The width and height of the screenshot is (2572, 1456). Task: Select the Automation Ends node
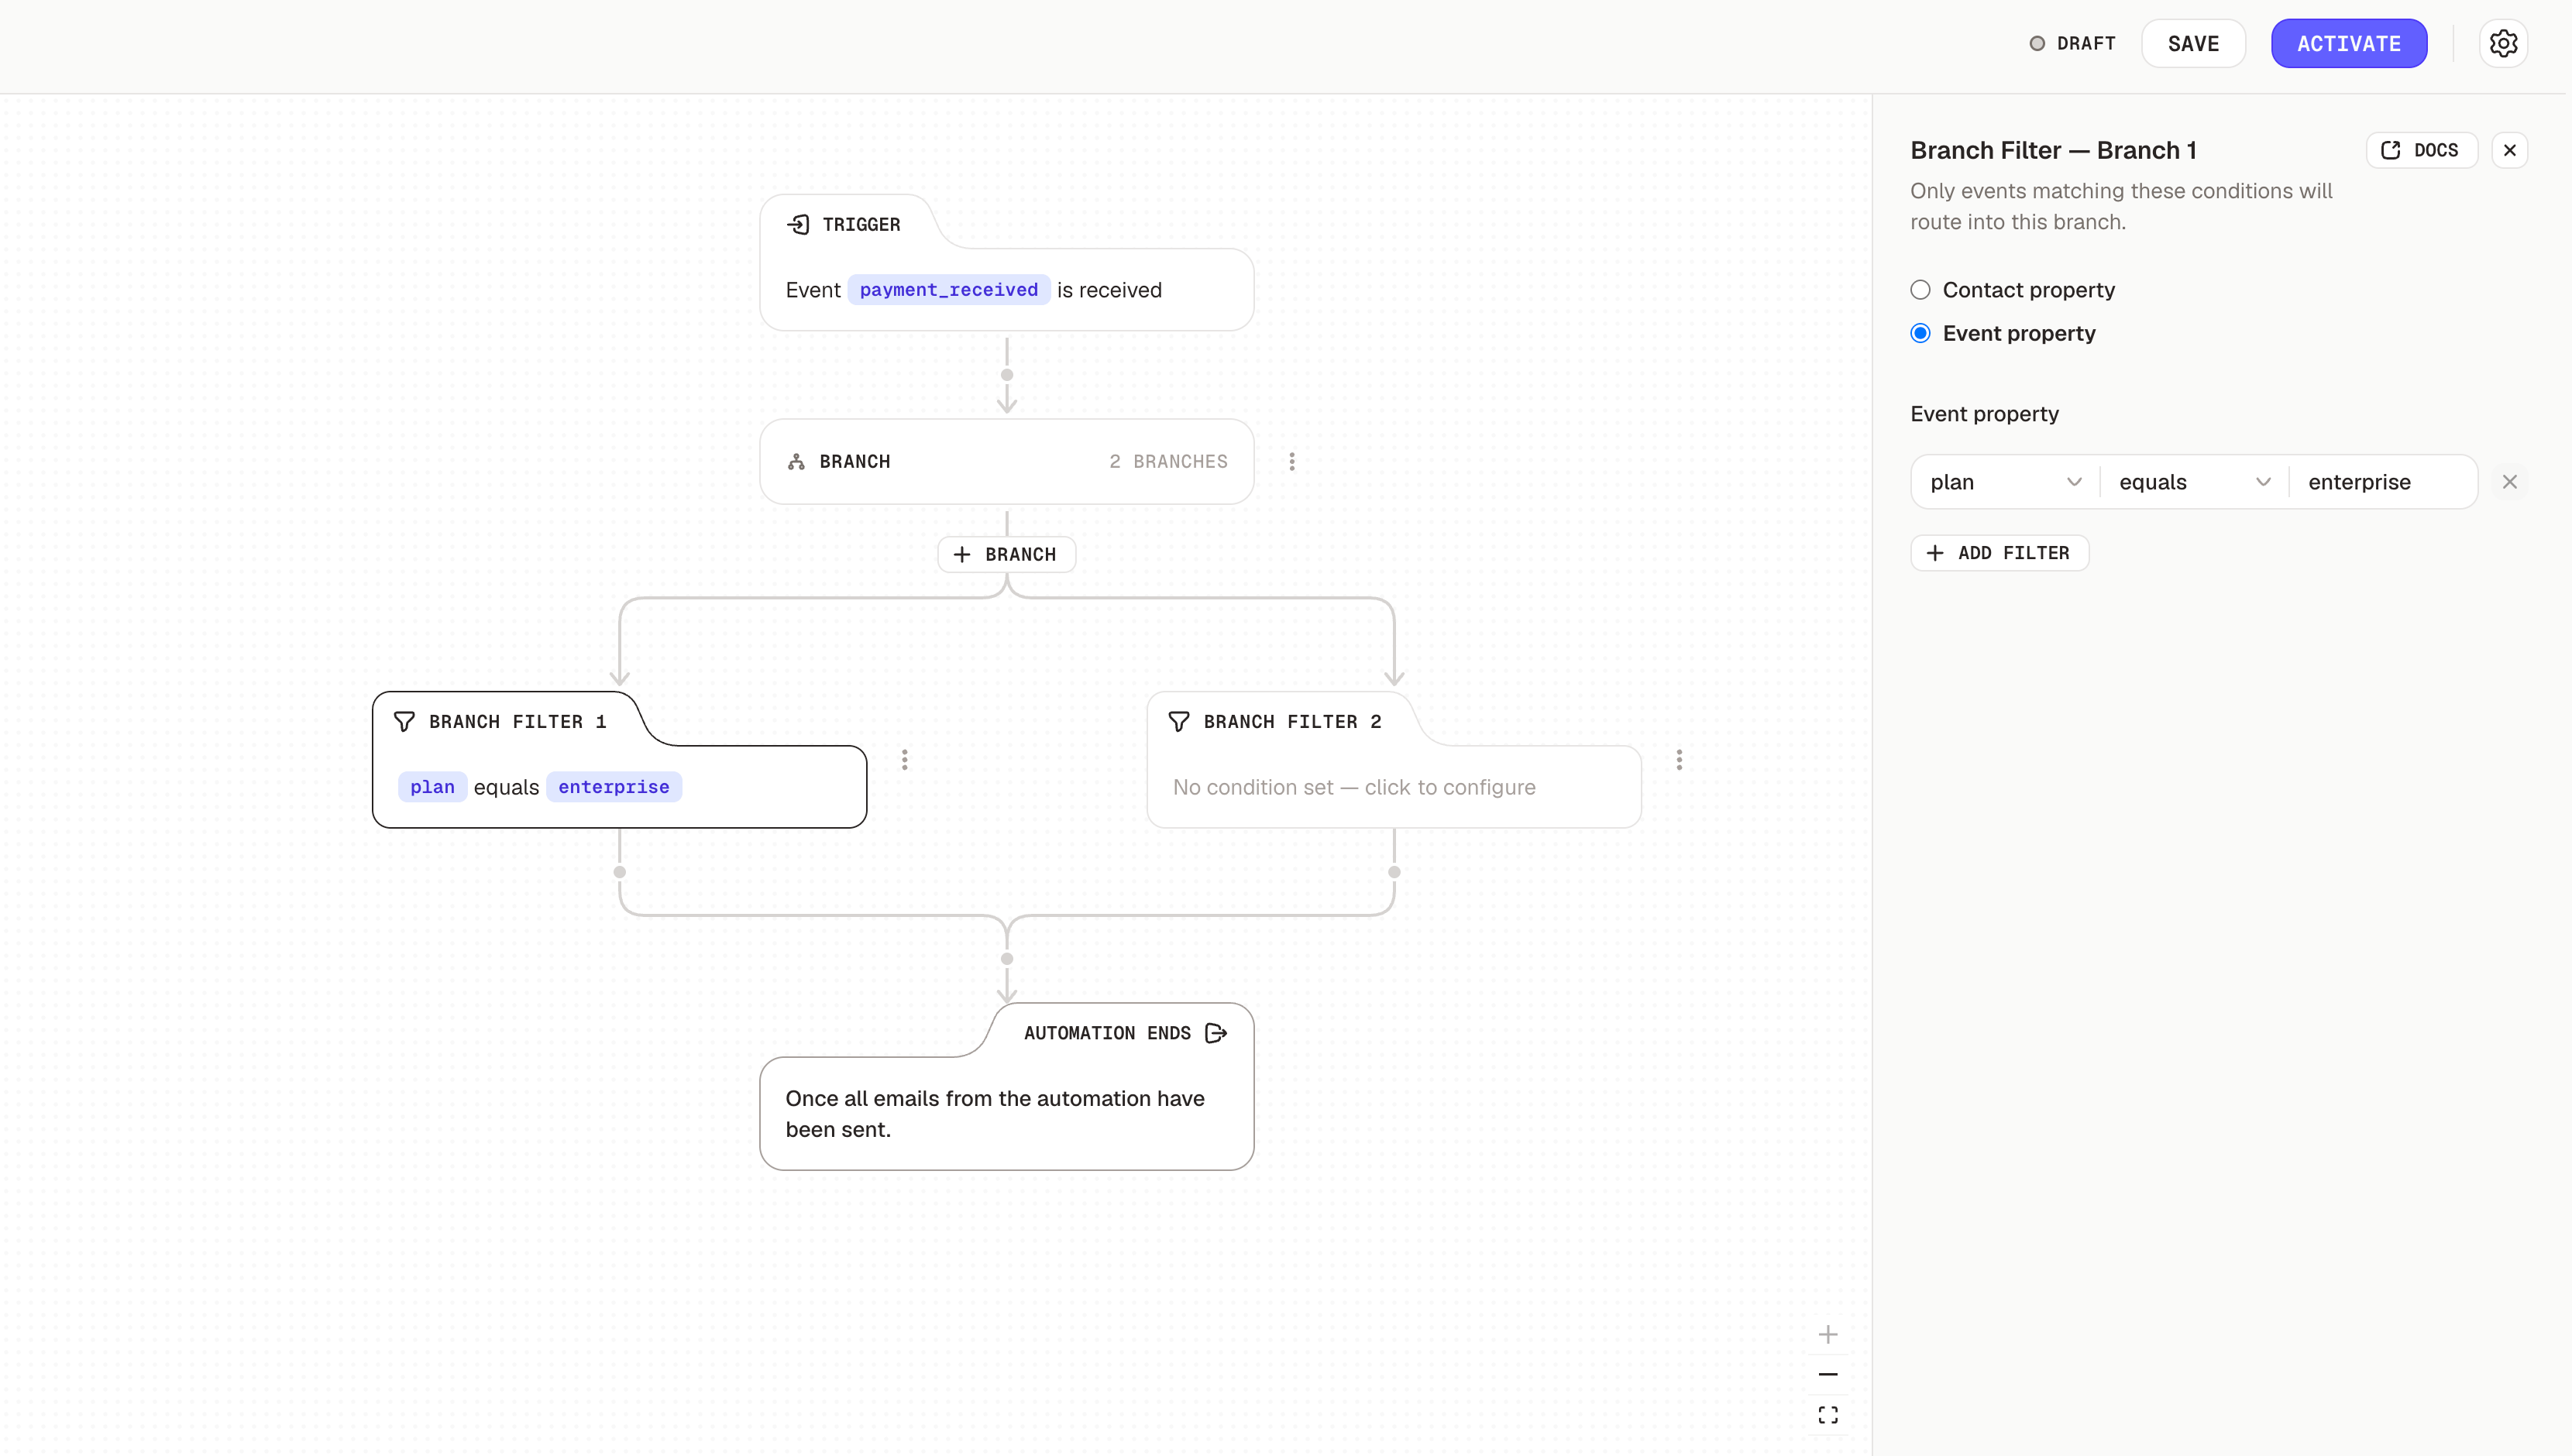[x=1006, y=1087]
